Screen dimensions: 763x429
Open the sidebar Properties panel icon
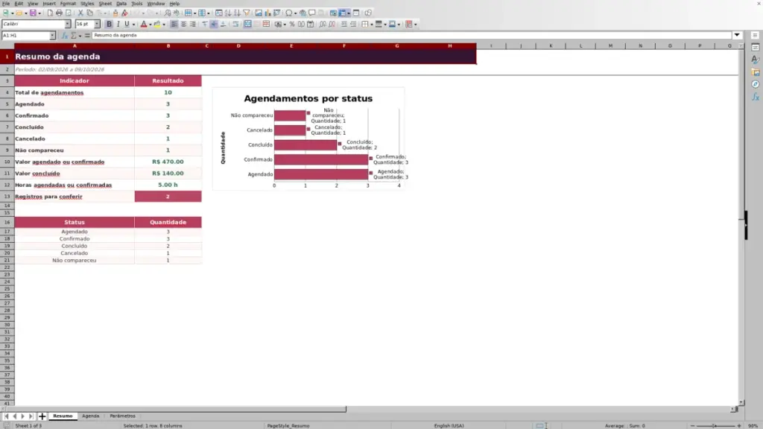point(756,47)
